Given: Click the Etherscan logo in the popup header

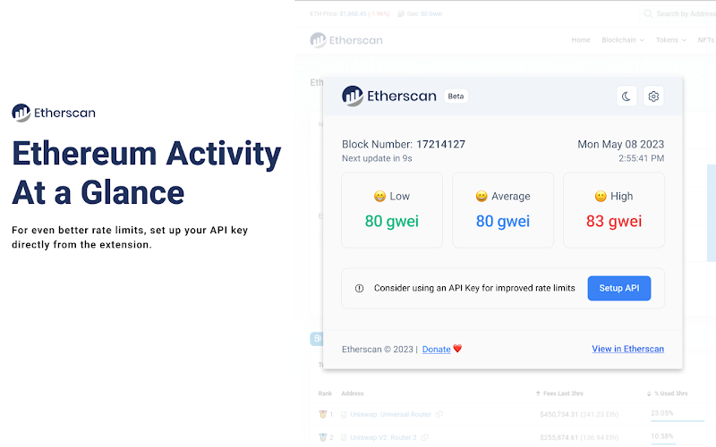Looking at the screenshot, I should click(389, 96).
